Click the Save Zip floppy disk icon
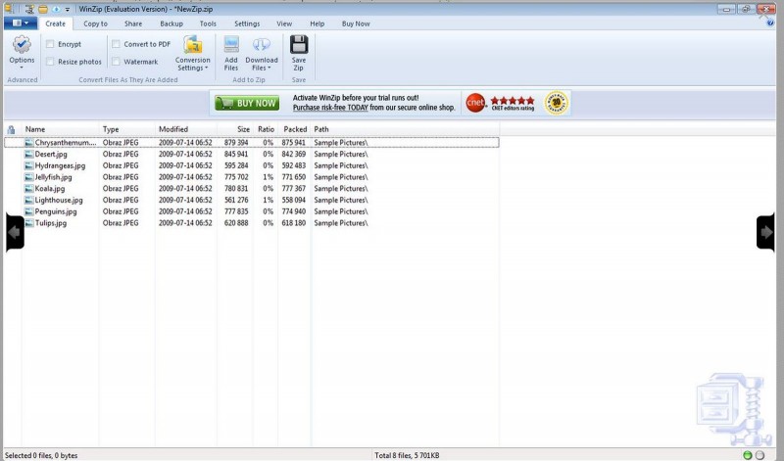784x461 pixels. (299, 44)
